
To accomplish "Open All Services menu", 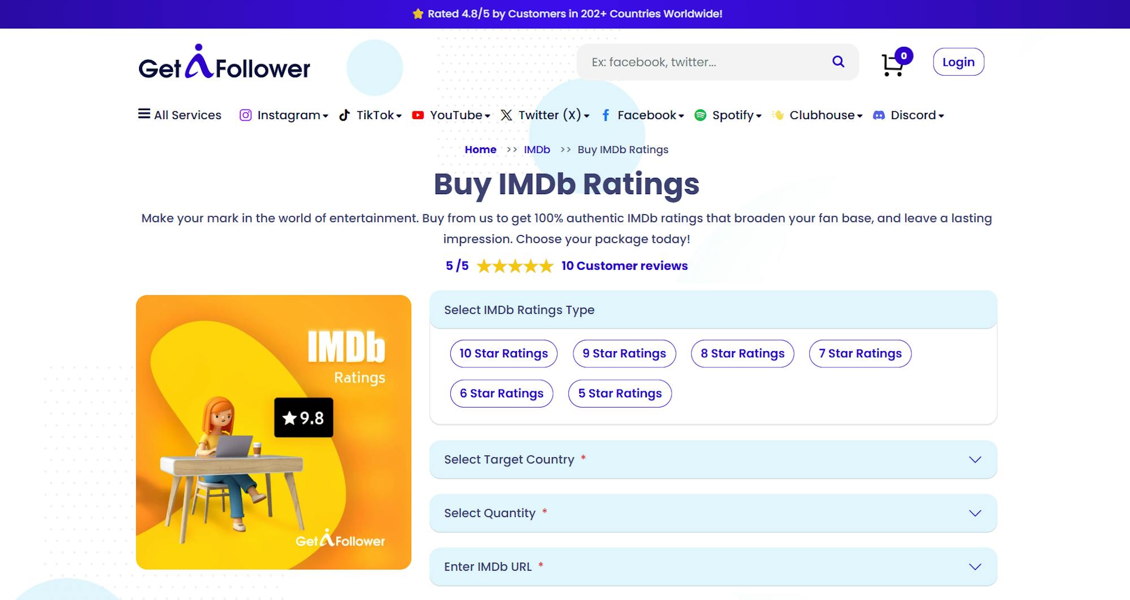I will (x=180, y=115).
